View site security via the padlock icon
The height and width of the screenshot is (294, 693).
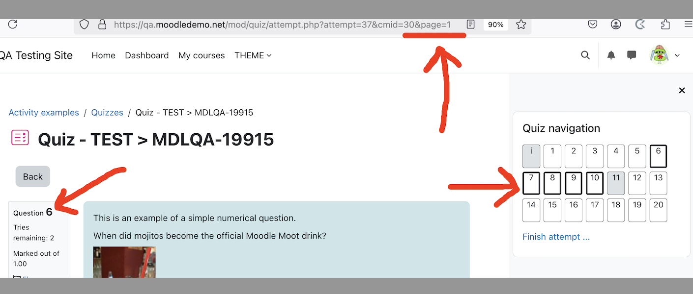click(102, 24)
